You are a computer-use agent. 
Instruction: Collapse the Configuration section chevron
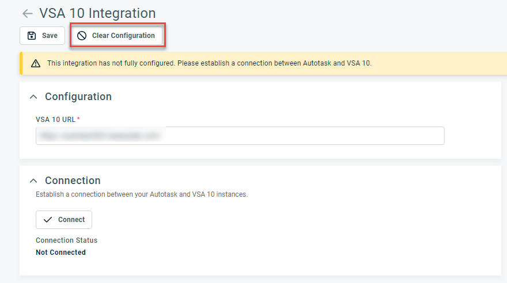coord(33,97)
